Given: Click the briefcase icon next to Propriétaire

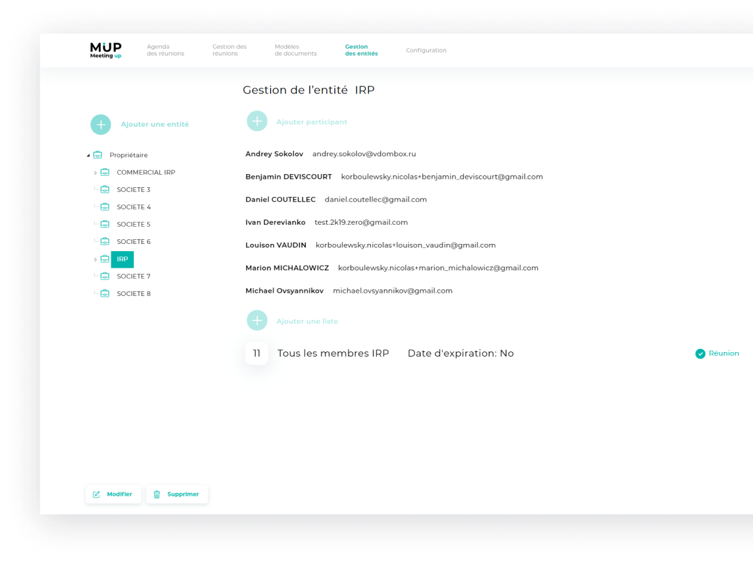Looking at the screenshot, I should click(x=98, y=155).
